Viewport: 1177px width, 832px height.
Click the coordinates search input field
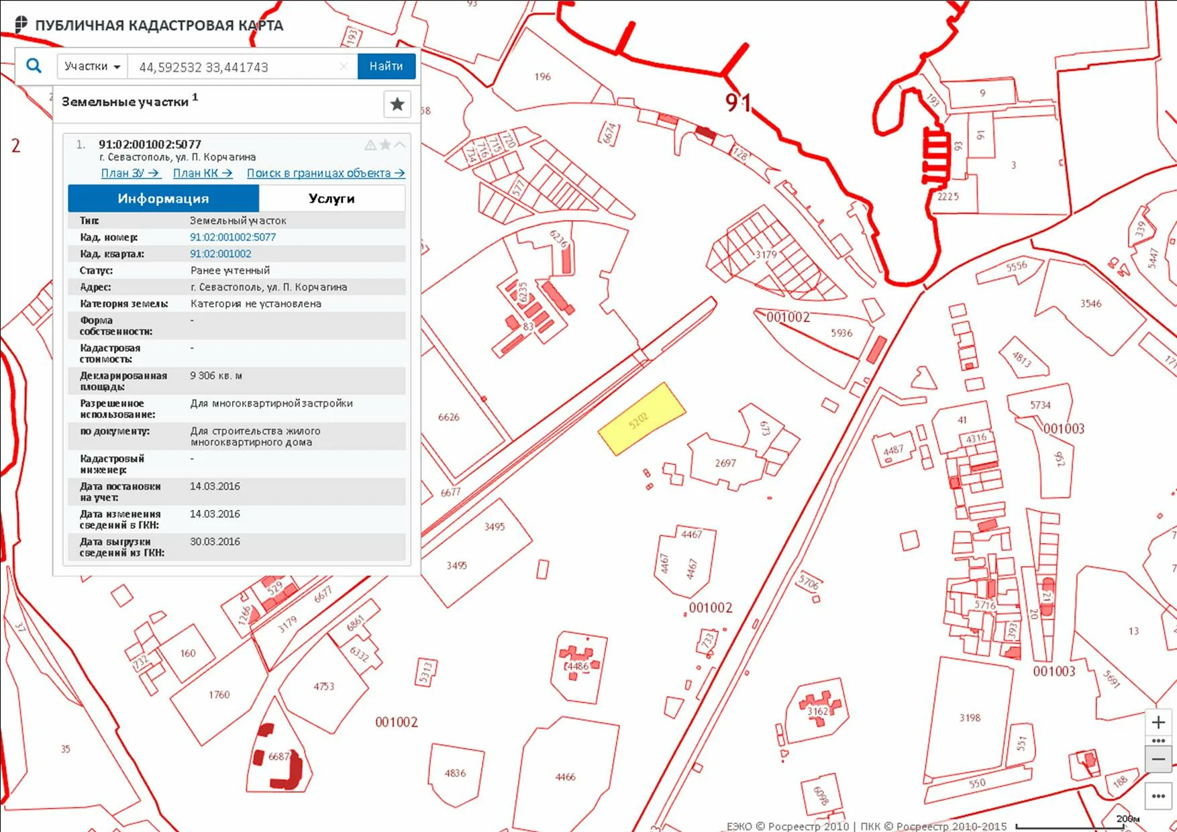[x=235, y=66]
